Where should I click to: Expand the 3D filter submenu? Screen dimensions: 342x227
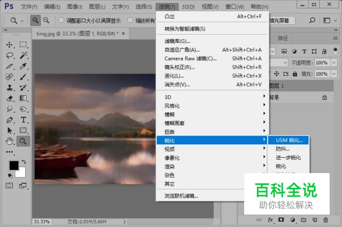(x=213, y=97)
